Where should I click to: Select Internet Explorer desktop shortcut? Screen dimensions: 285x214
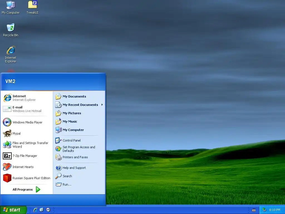click(x=11, y=54)
